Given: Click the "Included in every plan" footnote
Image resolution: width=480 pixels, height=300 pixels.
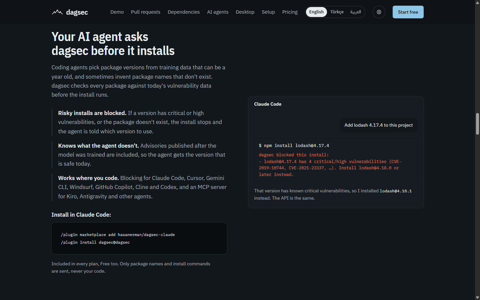Looking at the screenshot, I should (131, 267).
